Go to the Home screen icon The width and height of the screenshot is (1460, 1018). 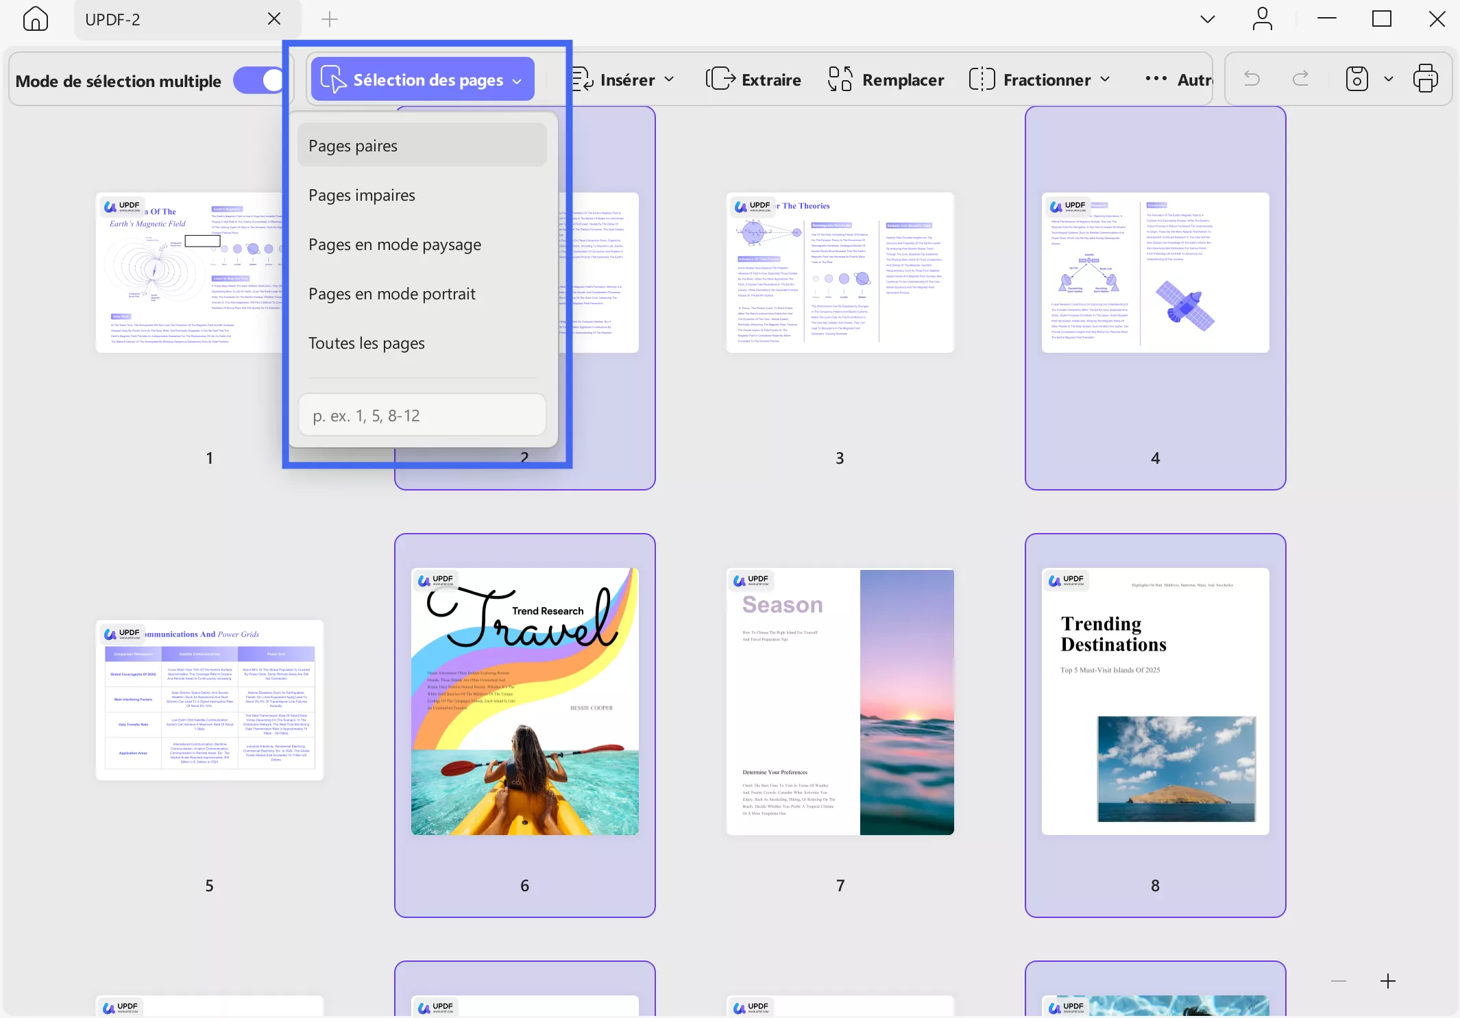[36, 18]
